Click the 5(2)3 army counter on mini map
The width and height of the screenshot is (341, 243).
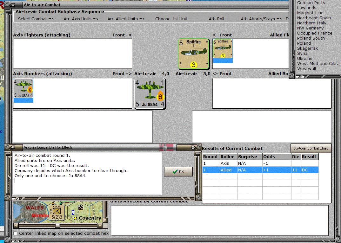[x=57, y=212]
